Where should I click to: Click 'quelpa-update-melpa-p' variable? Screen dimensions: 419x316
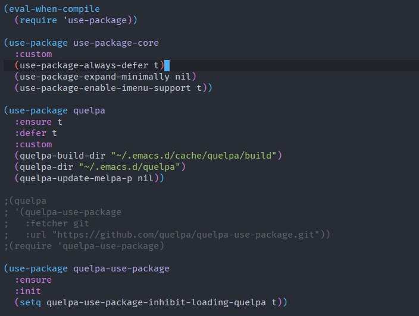76,178
